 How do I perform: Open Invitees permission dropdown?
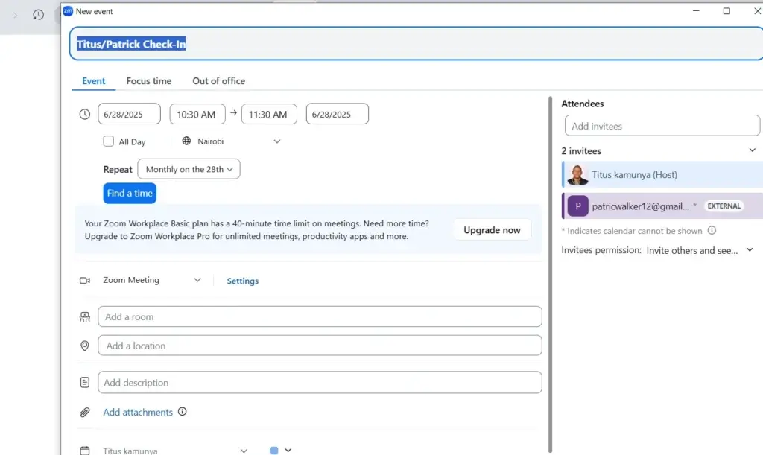(x=699, y=250)
